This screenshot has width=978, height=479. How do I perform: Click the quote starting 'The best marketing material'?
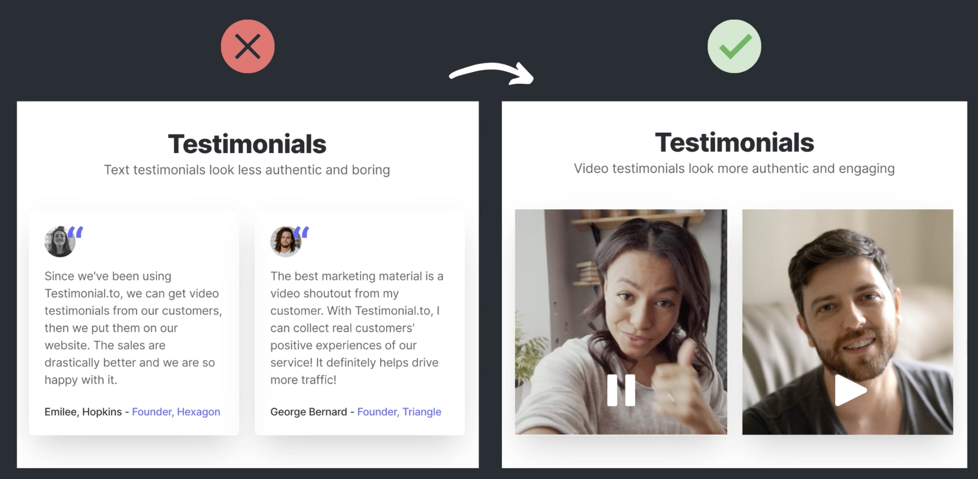coord(357,328)
